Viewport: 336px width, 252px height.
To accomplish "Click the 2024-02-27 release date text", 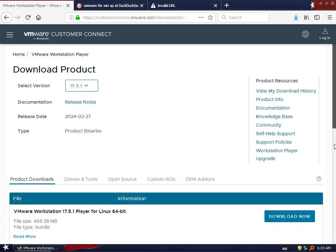I will tap(78, 116).
